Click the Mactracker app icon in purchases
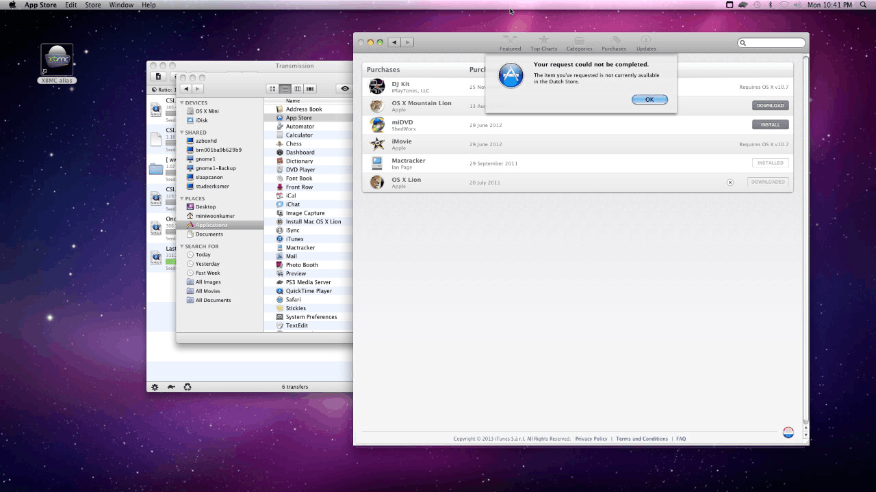Screen dimensions: 876x492 tap(377, 163)
